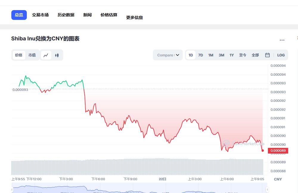Open the 价格估算 tab

(109, 15)
